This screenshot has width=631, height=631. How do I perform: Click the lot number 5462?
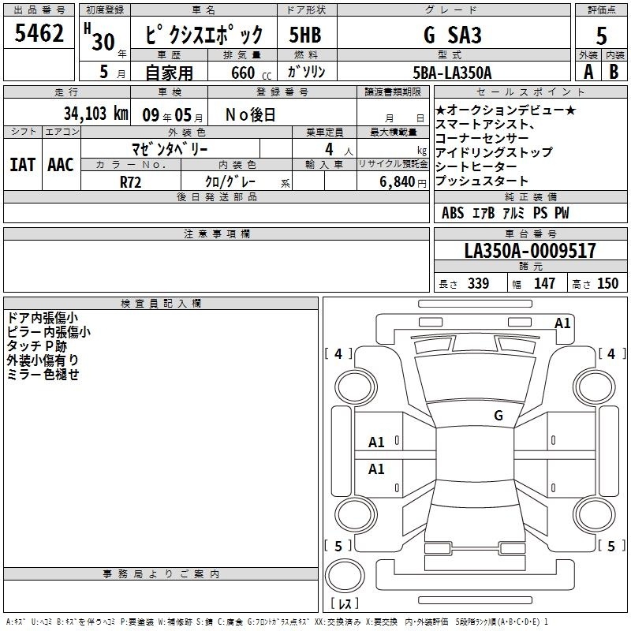pos(39,33)
